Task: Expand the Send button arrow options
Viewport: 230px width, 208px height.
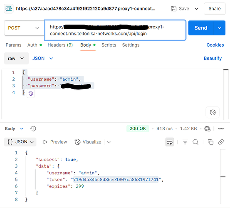Action: 220,28
